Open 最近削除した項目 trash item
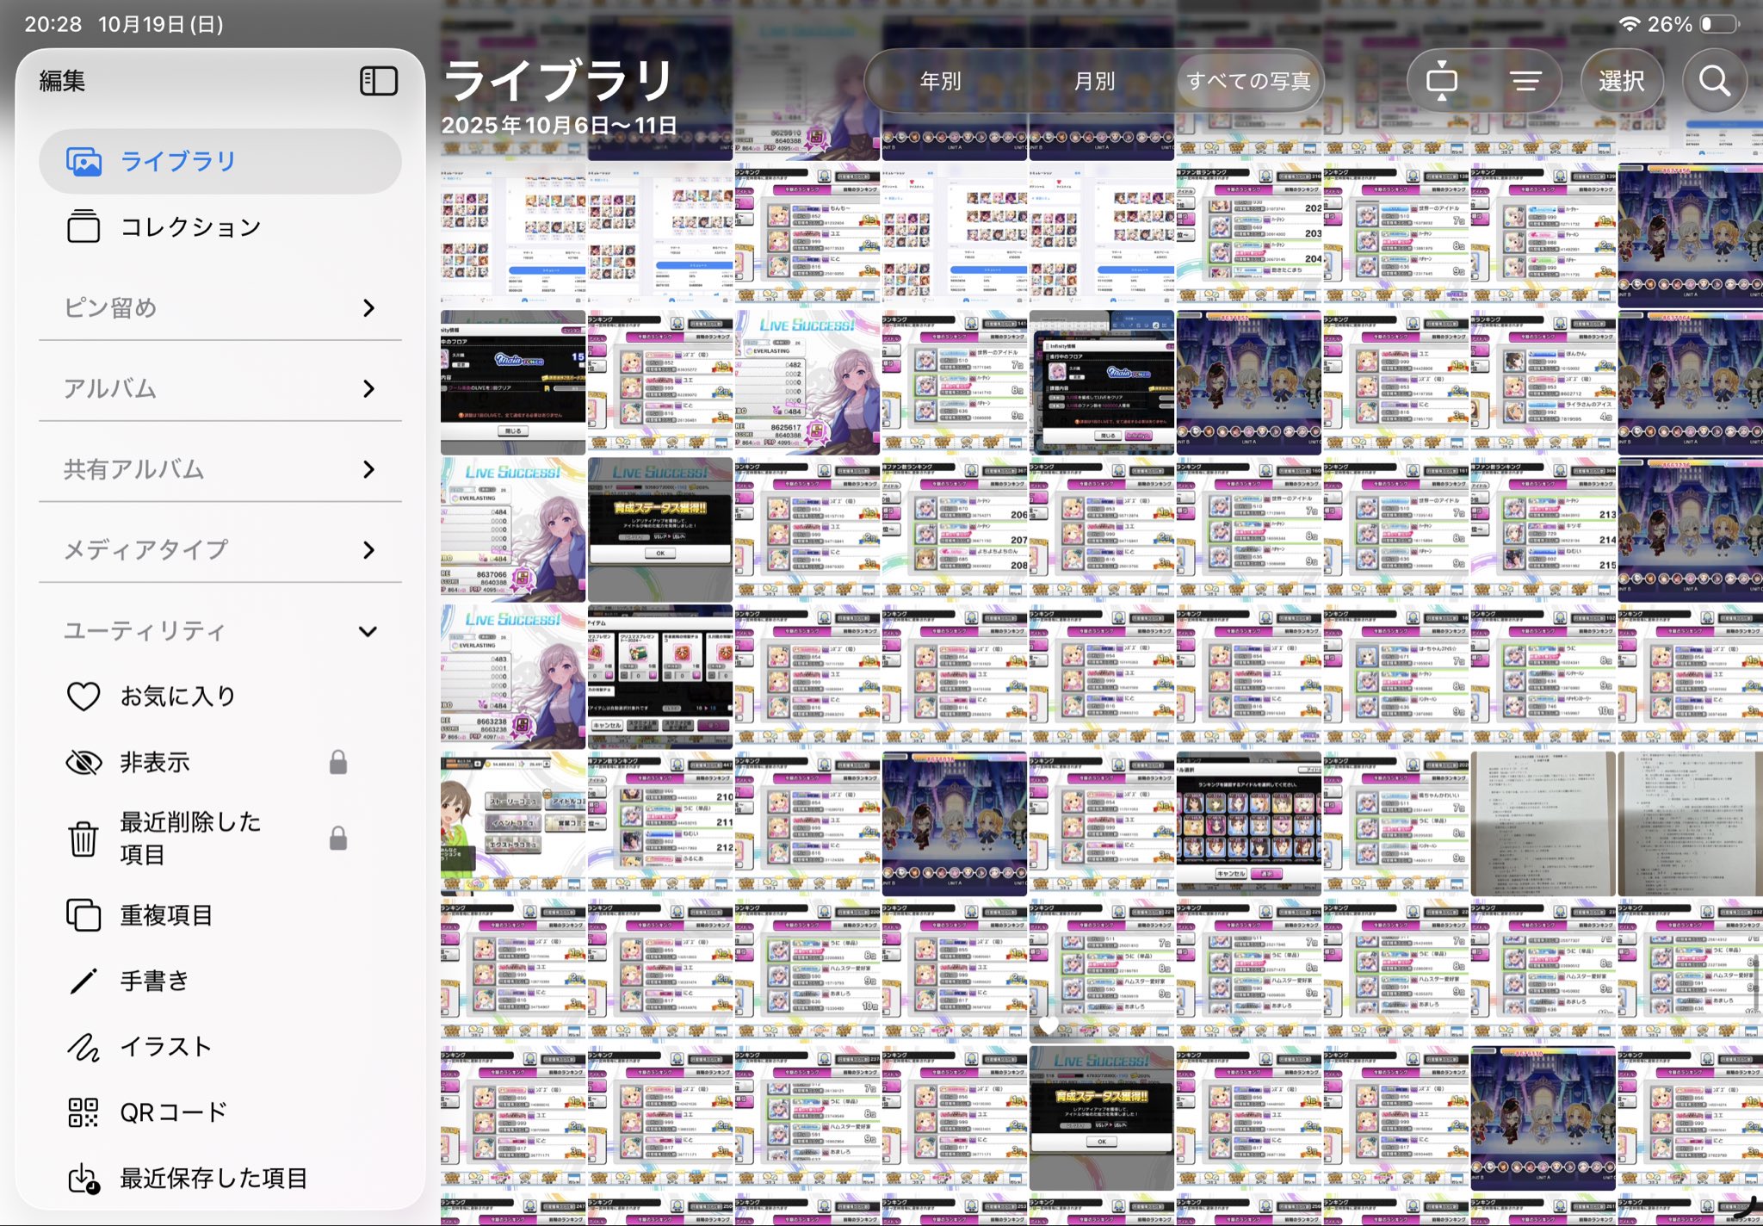This screenshot has width=1763, height=1226. click(x=189, y=838)
